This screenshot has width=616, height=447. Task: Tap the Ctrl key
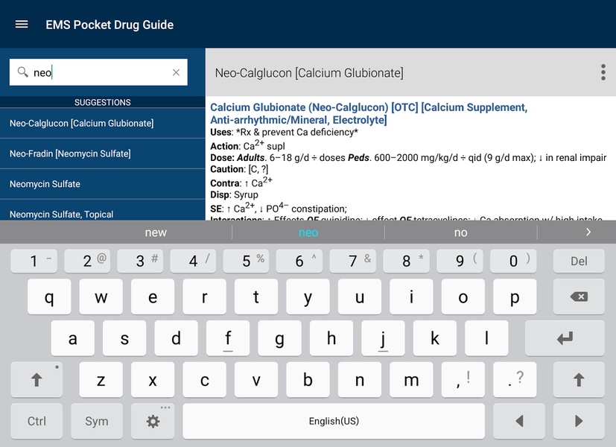(x=36, y=421)
